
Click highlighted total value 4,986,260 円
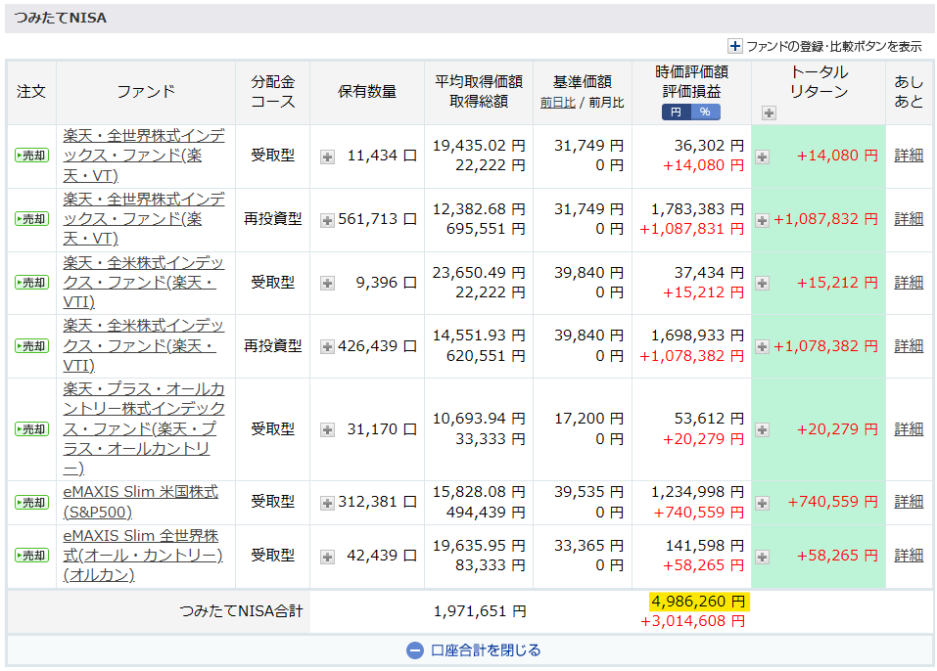[698, 601]
